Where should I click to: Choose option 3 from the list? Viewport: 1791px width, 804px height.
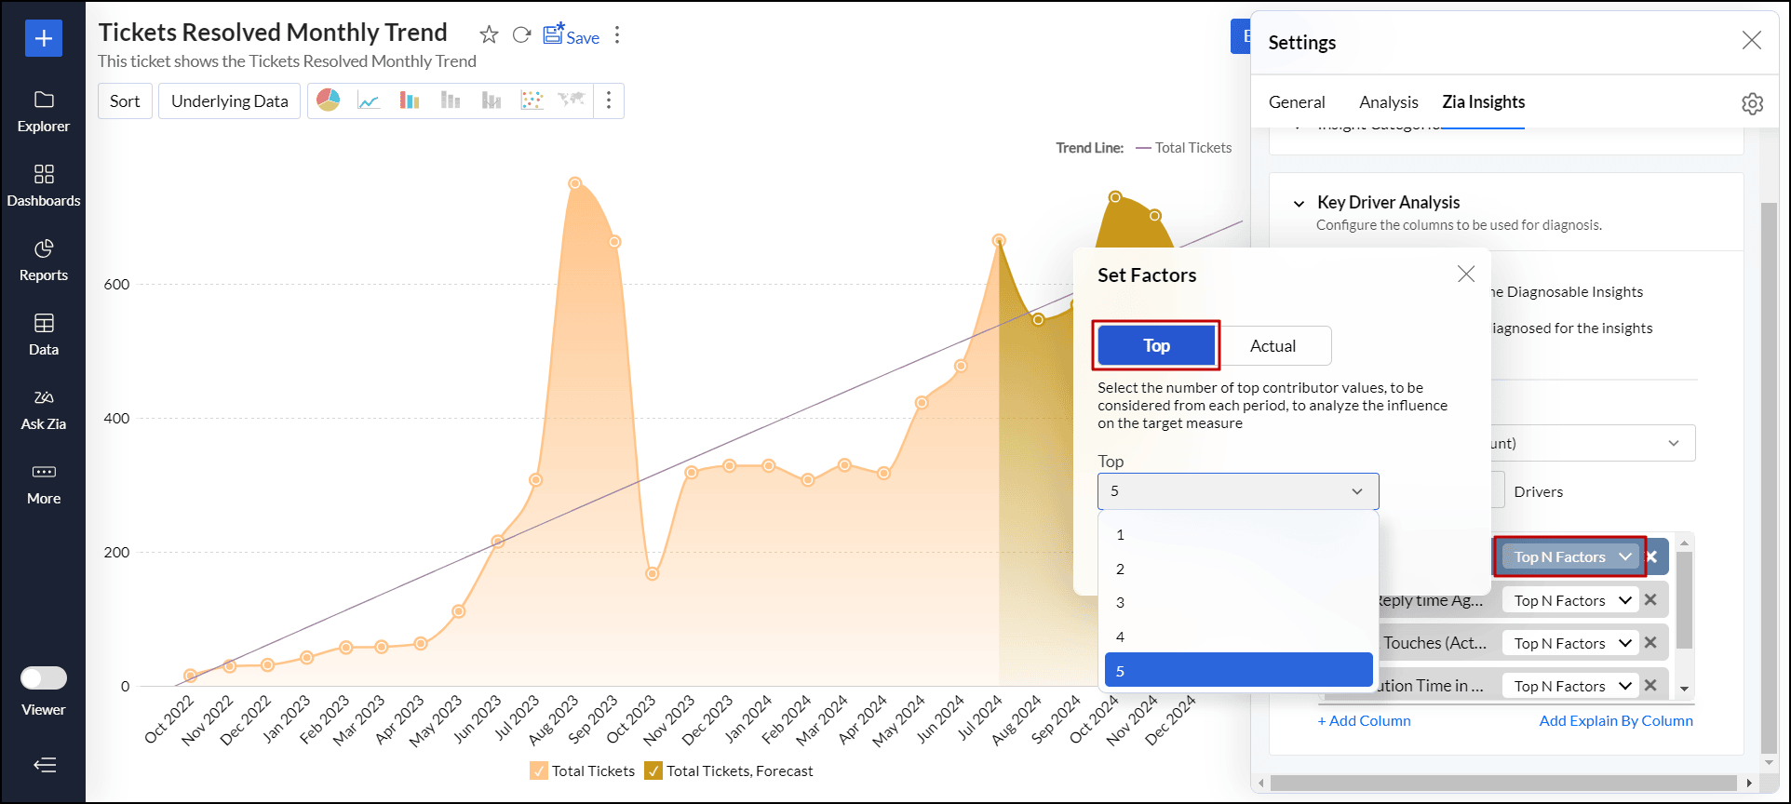pyautogui.click(x=1121, y=603)
